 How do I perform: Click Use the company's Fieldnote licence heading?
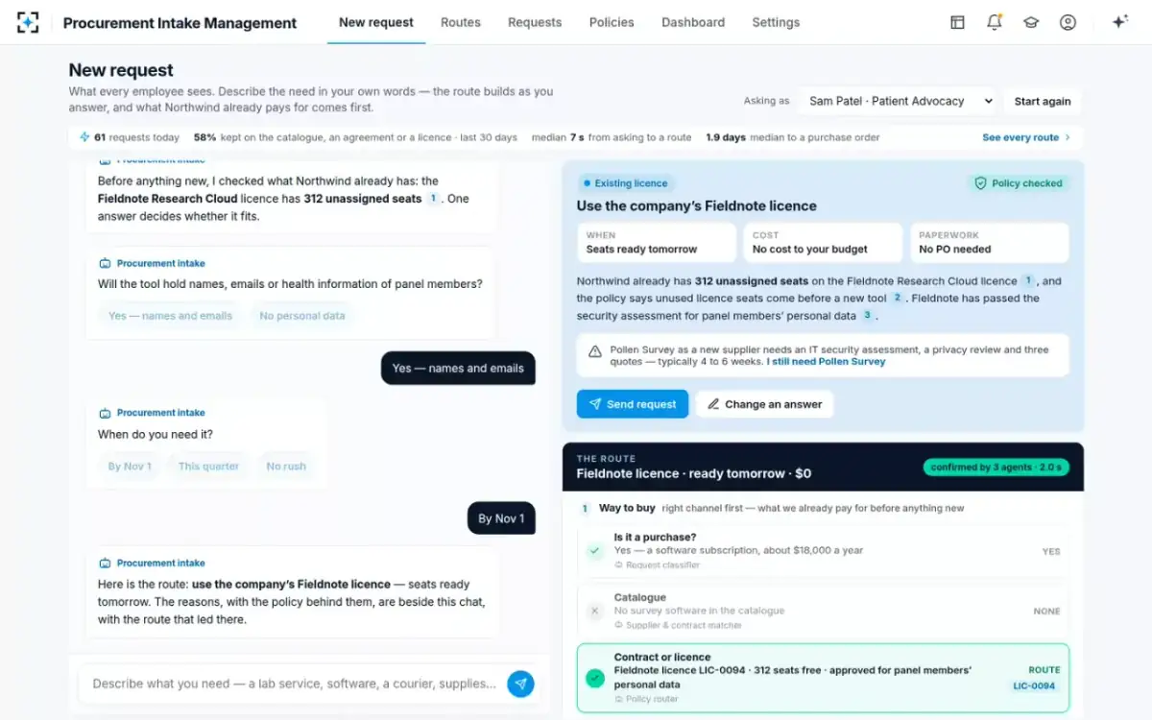coord(696,205)
